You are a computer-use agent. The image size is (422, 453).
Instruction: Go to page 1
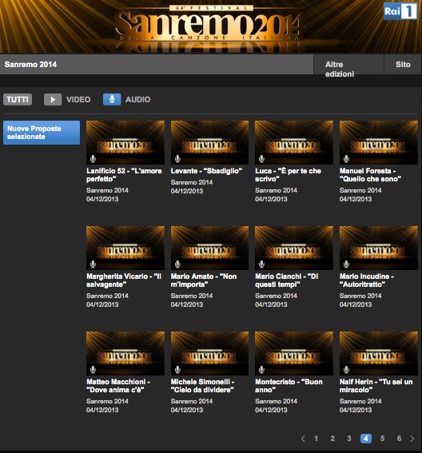point(316,439)
